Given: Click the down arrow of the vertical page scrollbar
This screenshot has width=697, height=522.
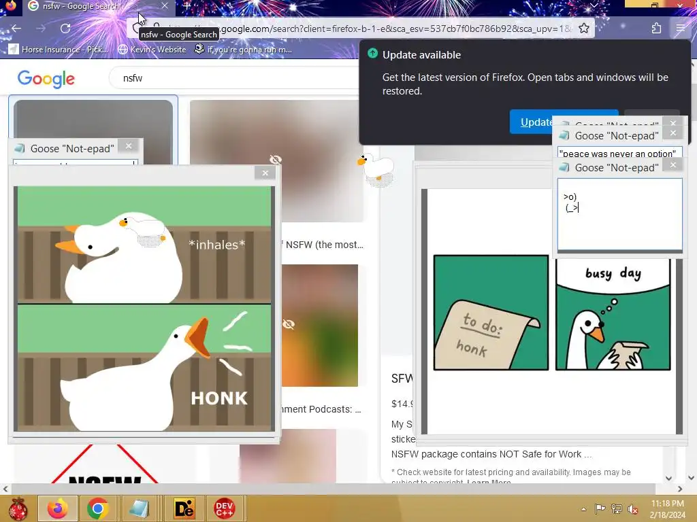Looking at the screenshot, I should (x=691, y=478).
